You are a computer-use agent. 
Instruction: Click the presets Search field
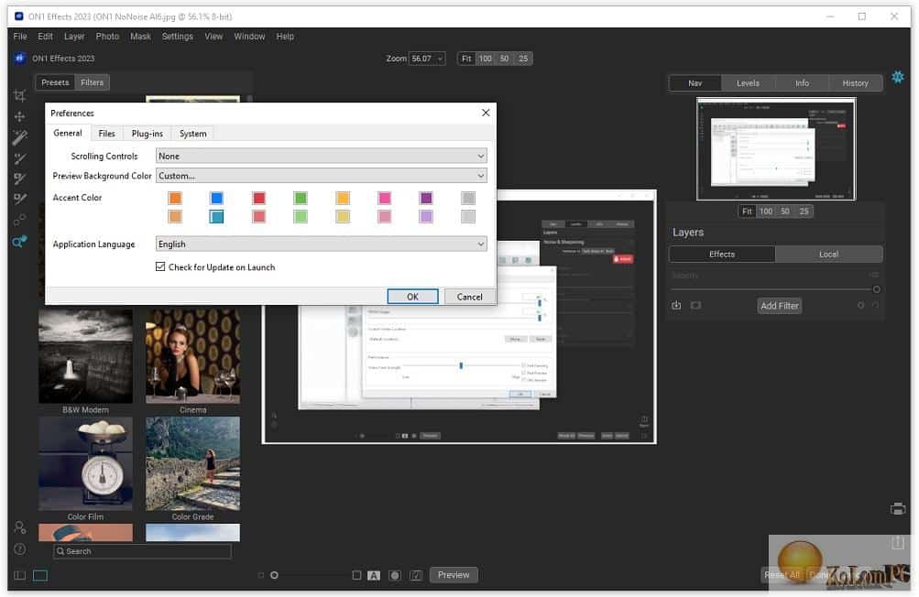[142, 551]
